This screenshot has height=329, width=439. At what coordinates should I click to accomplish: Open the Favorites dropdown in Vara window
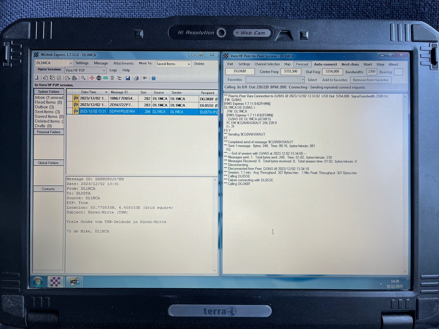tap(303, 80)
